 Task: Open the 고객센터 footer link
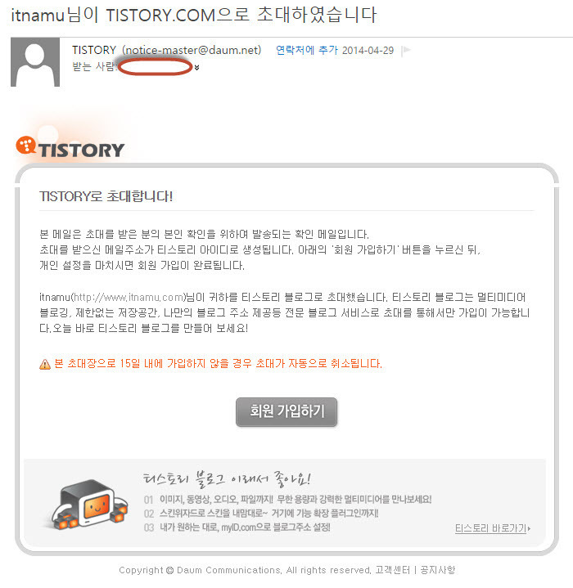point(393,570)
